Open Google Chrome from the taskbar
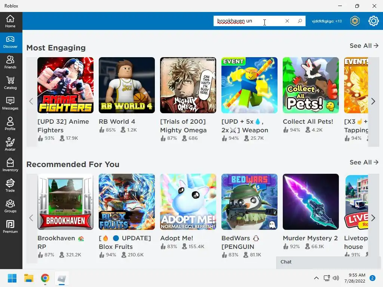 tap(45, 278)
